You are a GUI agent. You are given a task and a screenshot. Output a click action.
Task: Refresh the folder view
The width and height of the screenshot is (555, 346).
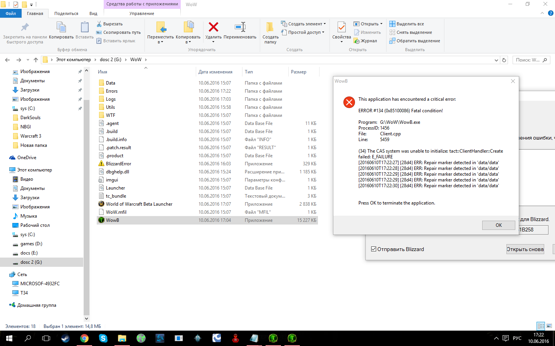pyautogui.click(x=504, y=60)
